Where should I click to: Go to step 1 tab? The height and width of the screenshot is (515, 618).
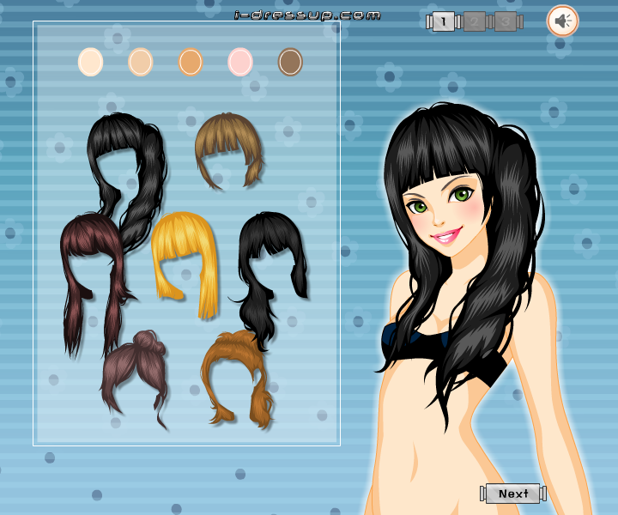coord(444,21)
